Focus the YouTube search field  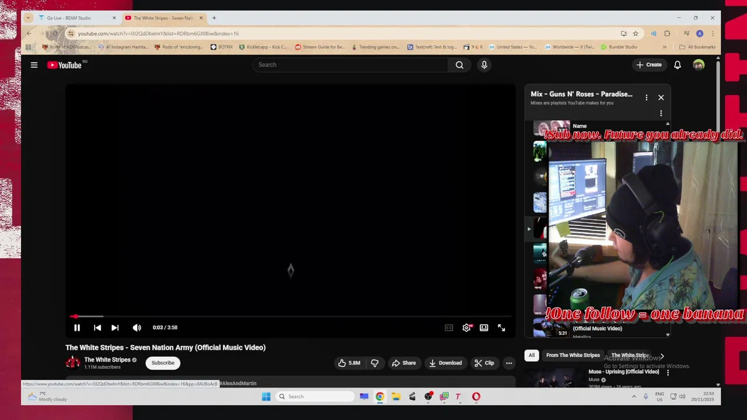[350, 65]
